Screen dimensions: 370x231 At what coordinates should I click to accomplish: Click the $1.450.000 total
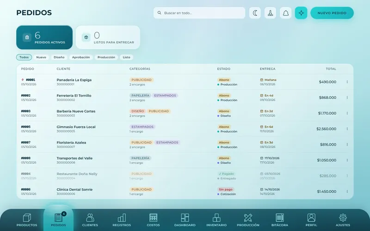(327, 191)
